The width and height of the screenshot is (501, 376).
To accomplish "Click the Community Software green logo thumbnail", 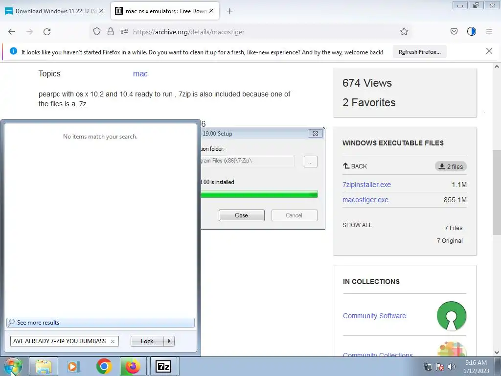I will pyautogui.click(x=452, y=316).
